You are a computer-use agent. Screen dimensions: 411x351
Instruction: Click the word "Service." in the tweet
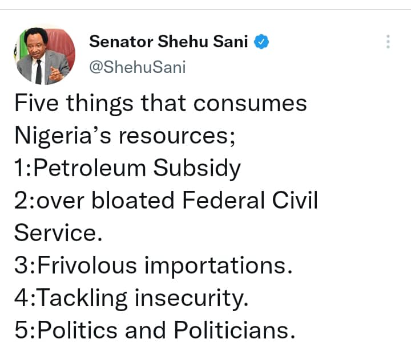click(55, 234)
